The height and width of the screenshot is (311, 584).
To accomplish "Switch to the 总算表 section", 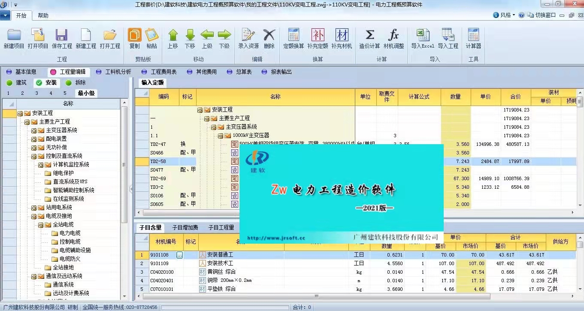I will [x=239, y=72].
